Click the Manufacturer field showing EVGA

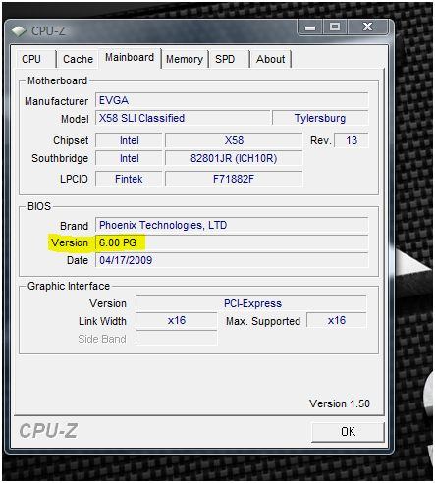click(x=232, y=100)
